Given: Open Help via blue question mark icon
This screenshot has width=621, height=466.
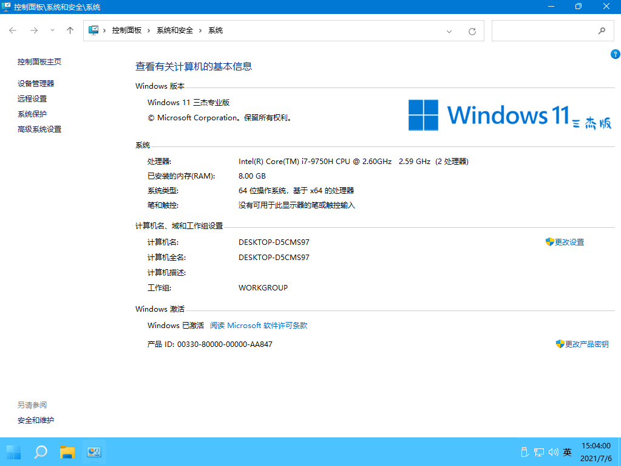Looking at the screenshot, I should (615, 54).
